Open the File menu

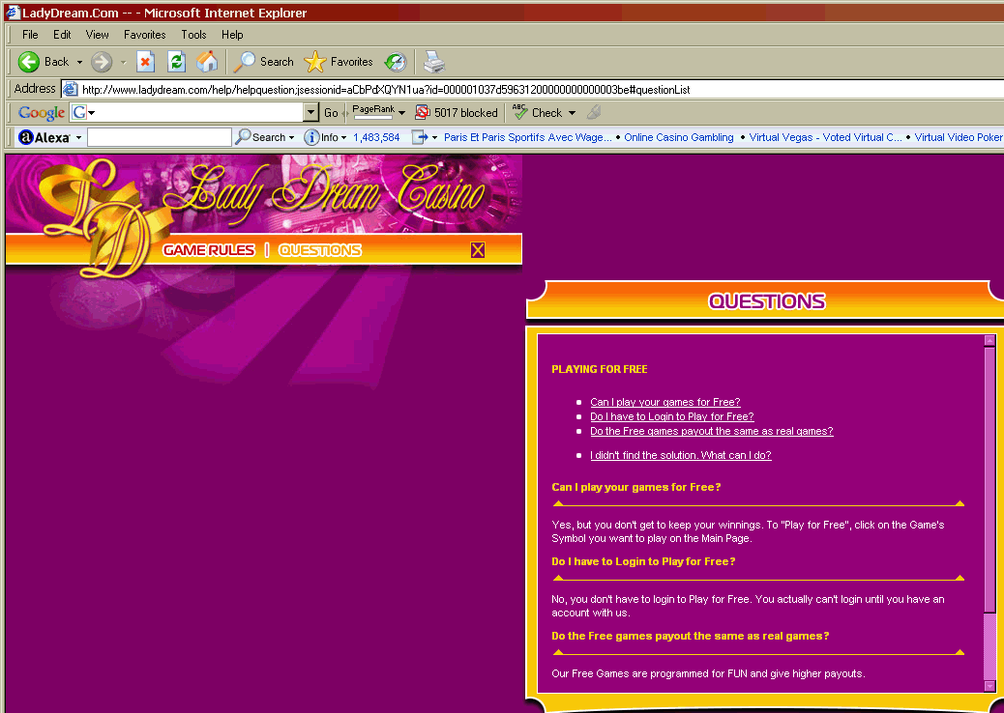pos(30,35)
